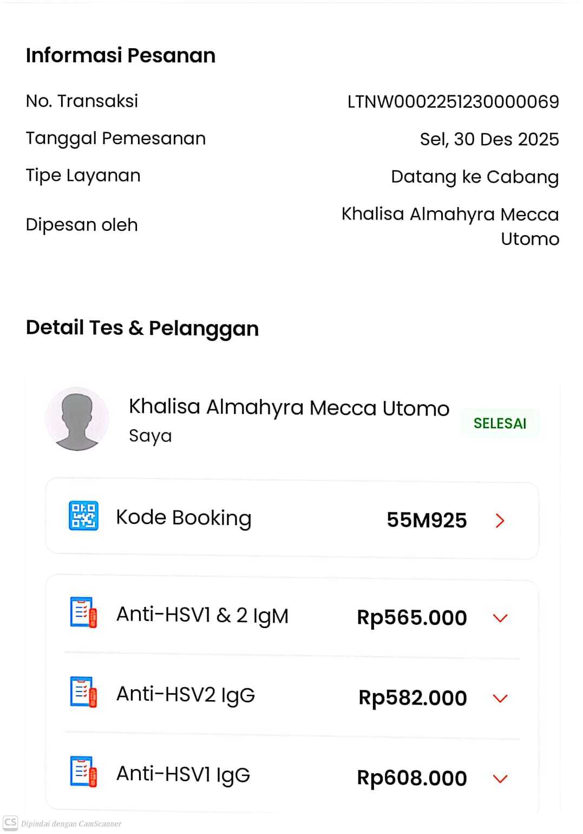Image resolution: width=583 pixels, height=834 pixels.
Task: Click the Dipindai dengan CamScanner watermark text
Action: pyautogui.click(x=71, y=824)
